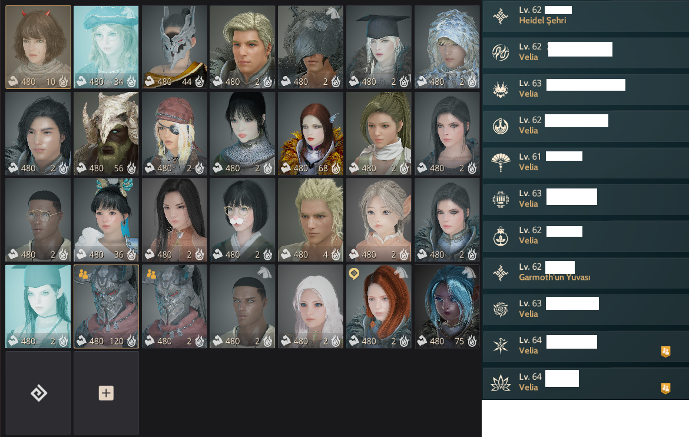Click the gold badge on the last Velia row
The height and width of the screenshot is (437, 689).
[665, 388]
